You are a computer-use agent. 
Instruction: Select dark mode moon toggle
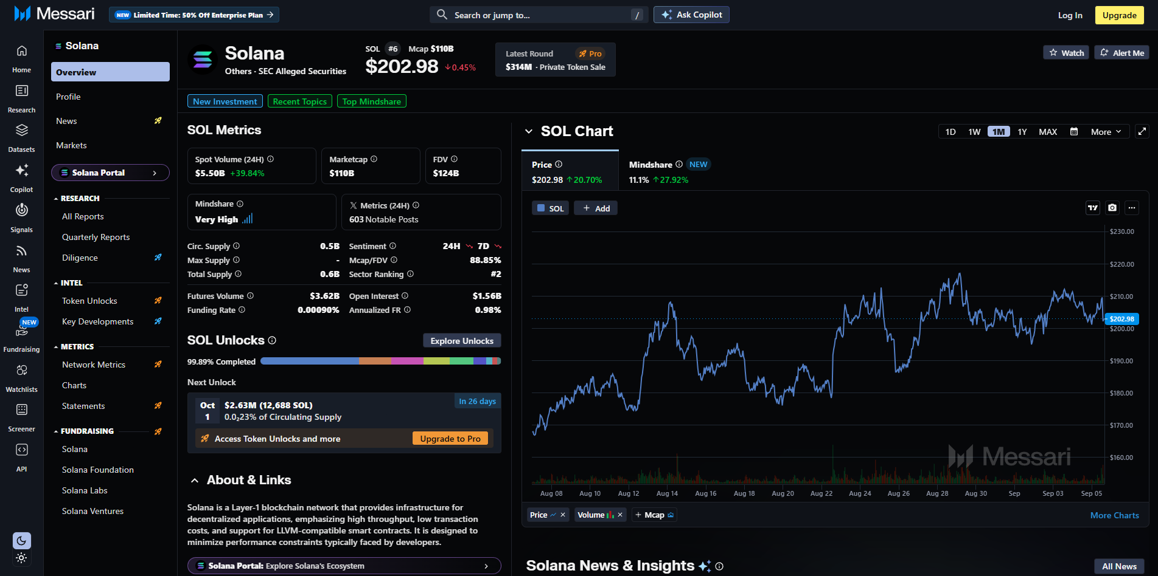[21, 540]
